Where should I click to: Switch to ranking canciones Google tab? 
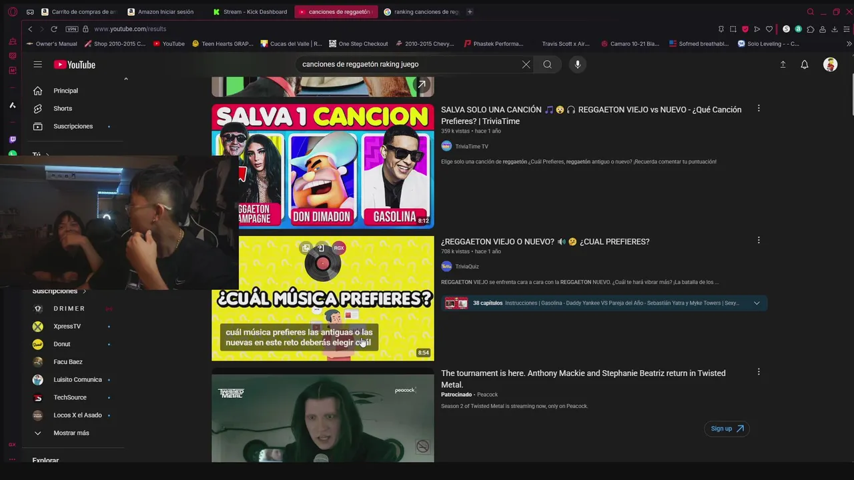(x=420, y=12)
